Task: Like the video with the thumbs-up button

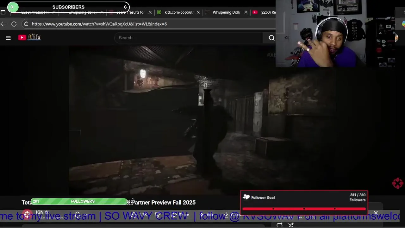Action: (139, 215)
